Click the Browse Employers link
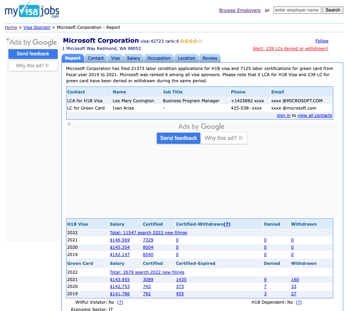Screen dimensions: 349x311 tap(240, 10)
